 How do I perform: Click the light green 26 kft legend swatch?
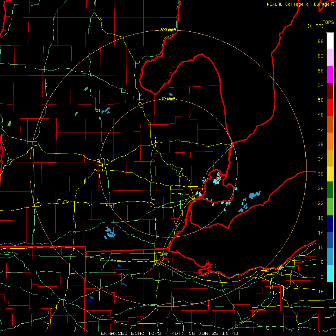(x=330, y=207)
